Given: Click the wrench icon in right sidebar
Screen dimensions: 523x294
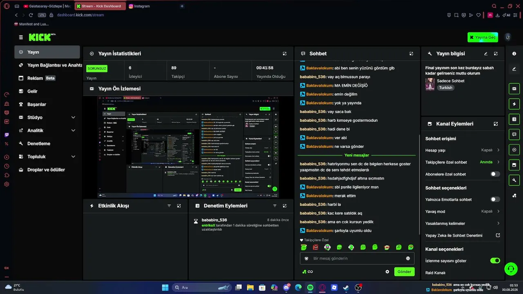Looking at the screenshot, I should (x=514, y=180).
